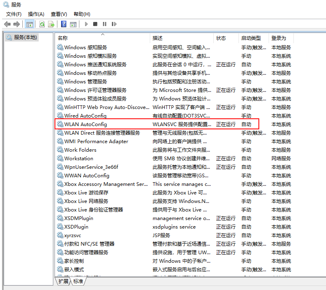Sort by the 描述 column header
Image resolution: width=326 pixels, height=290 pixels.
[182, 38]
